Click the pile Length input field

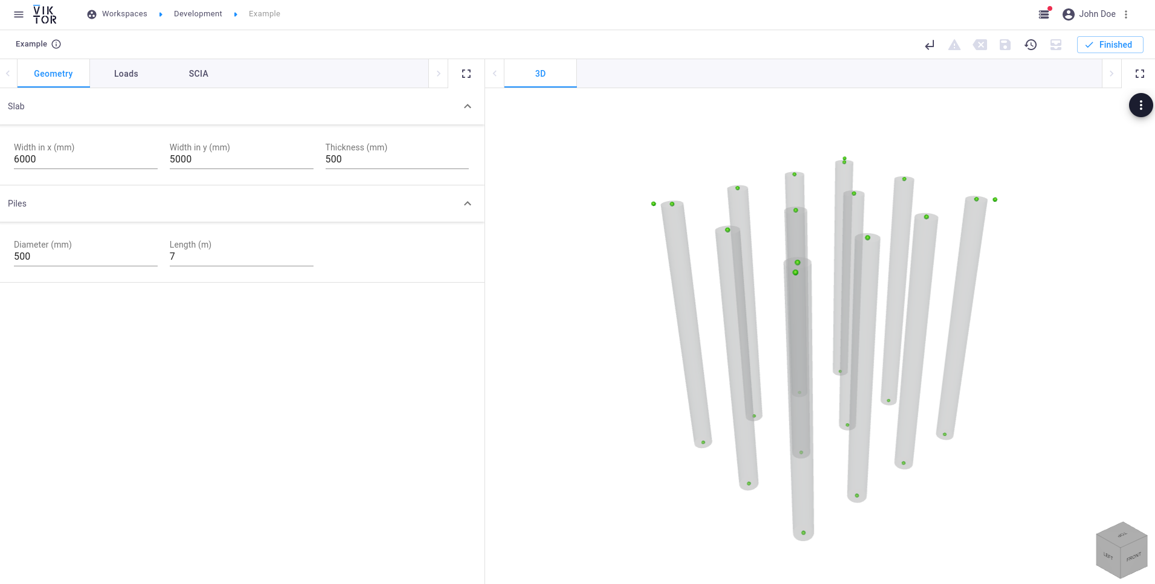[241, 257]
